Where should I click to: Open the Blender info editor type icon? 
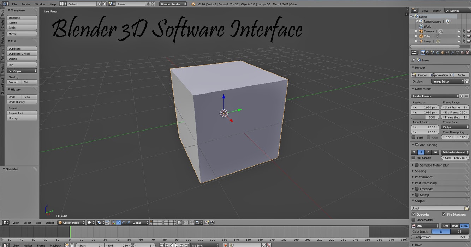(x=5, y=4)
